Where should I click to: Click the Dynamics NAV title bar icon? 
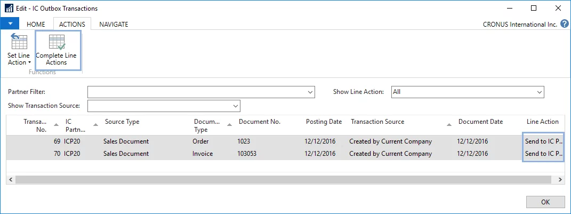pos(9,9)
